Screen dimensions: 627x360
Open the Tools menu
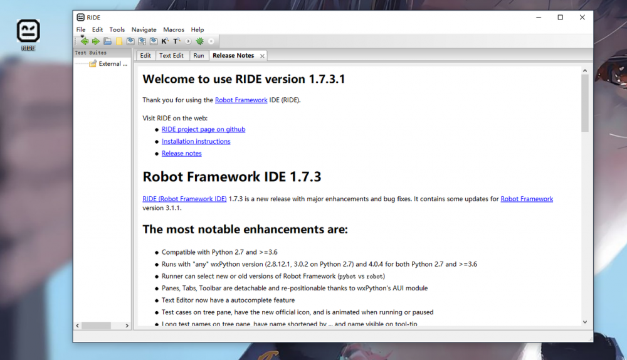click(x=117, y=29)
